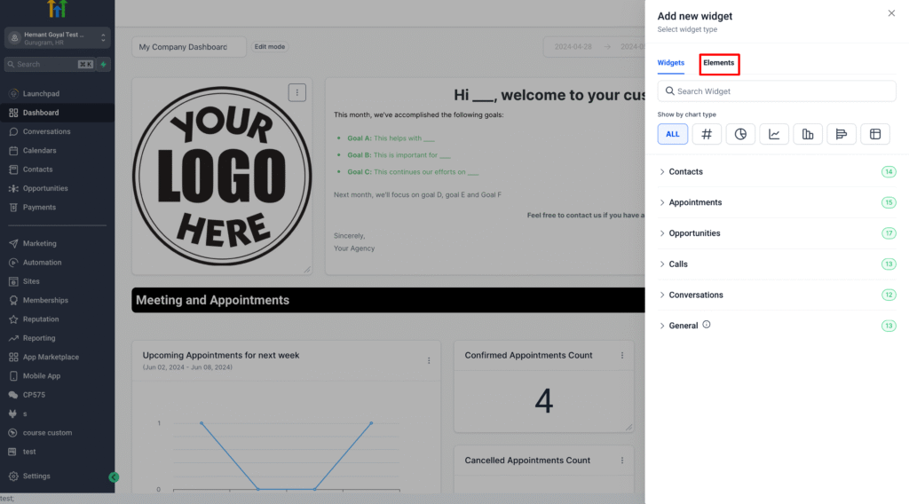Image resolution: width=909 pixels, height=504 pixels.
Task: Open Conversations in the sidebar
Action: 46,131
